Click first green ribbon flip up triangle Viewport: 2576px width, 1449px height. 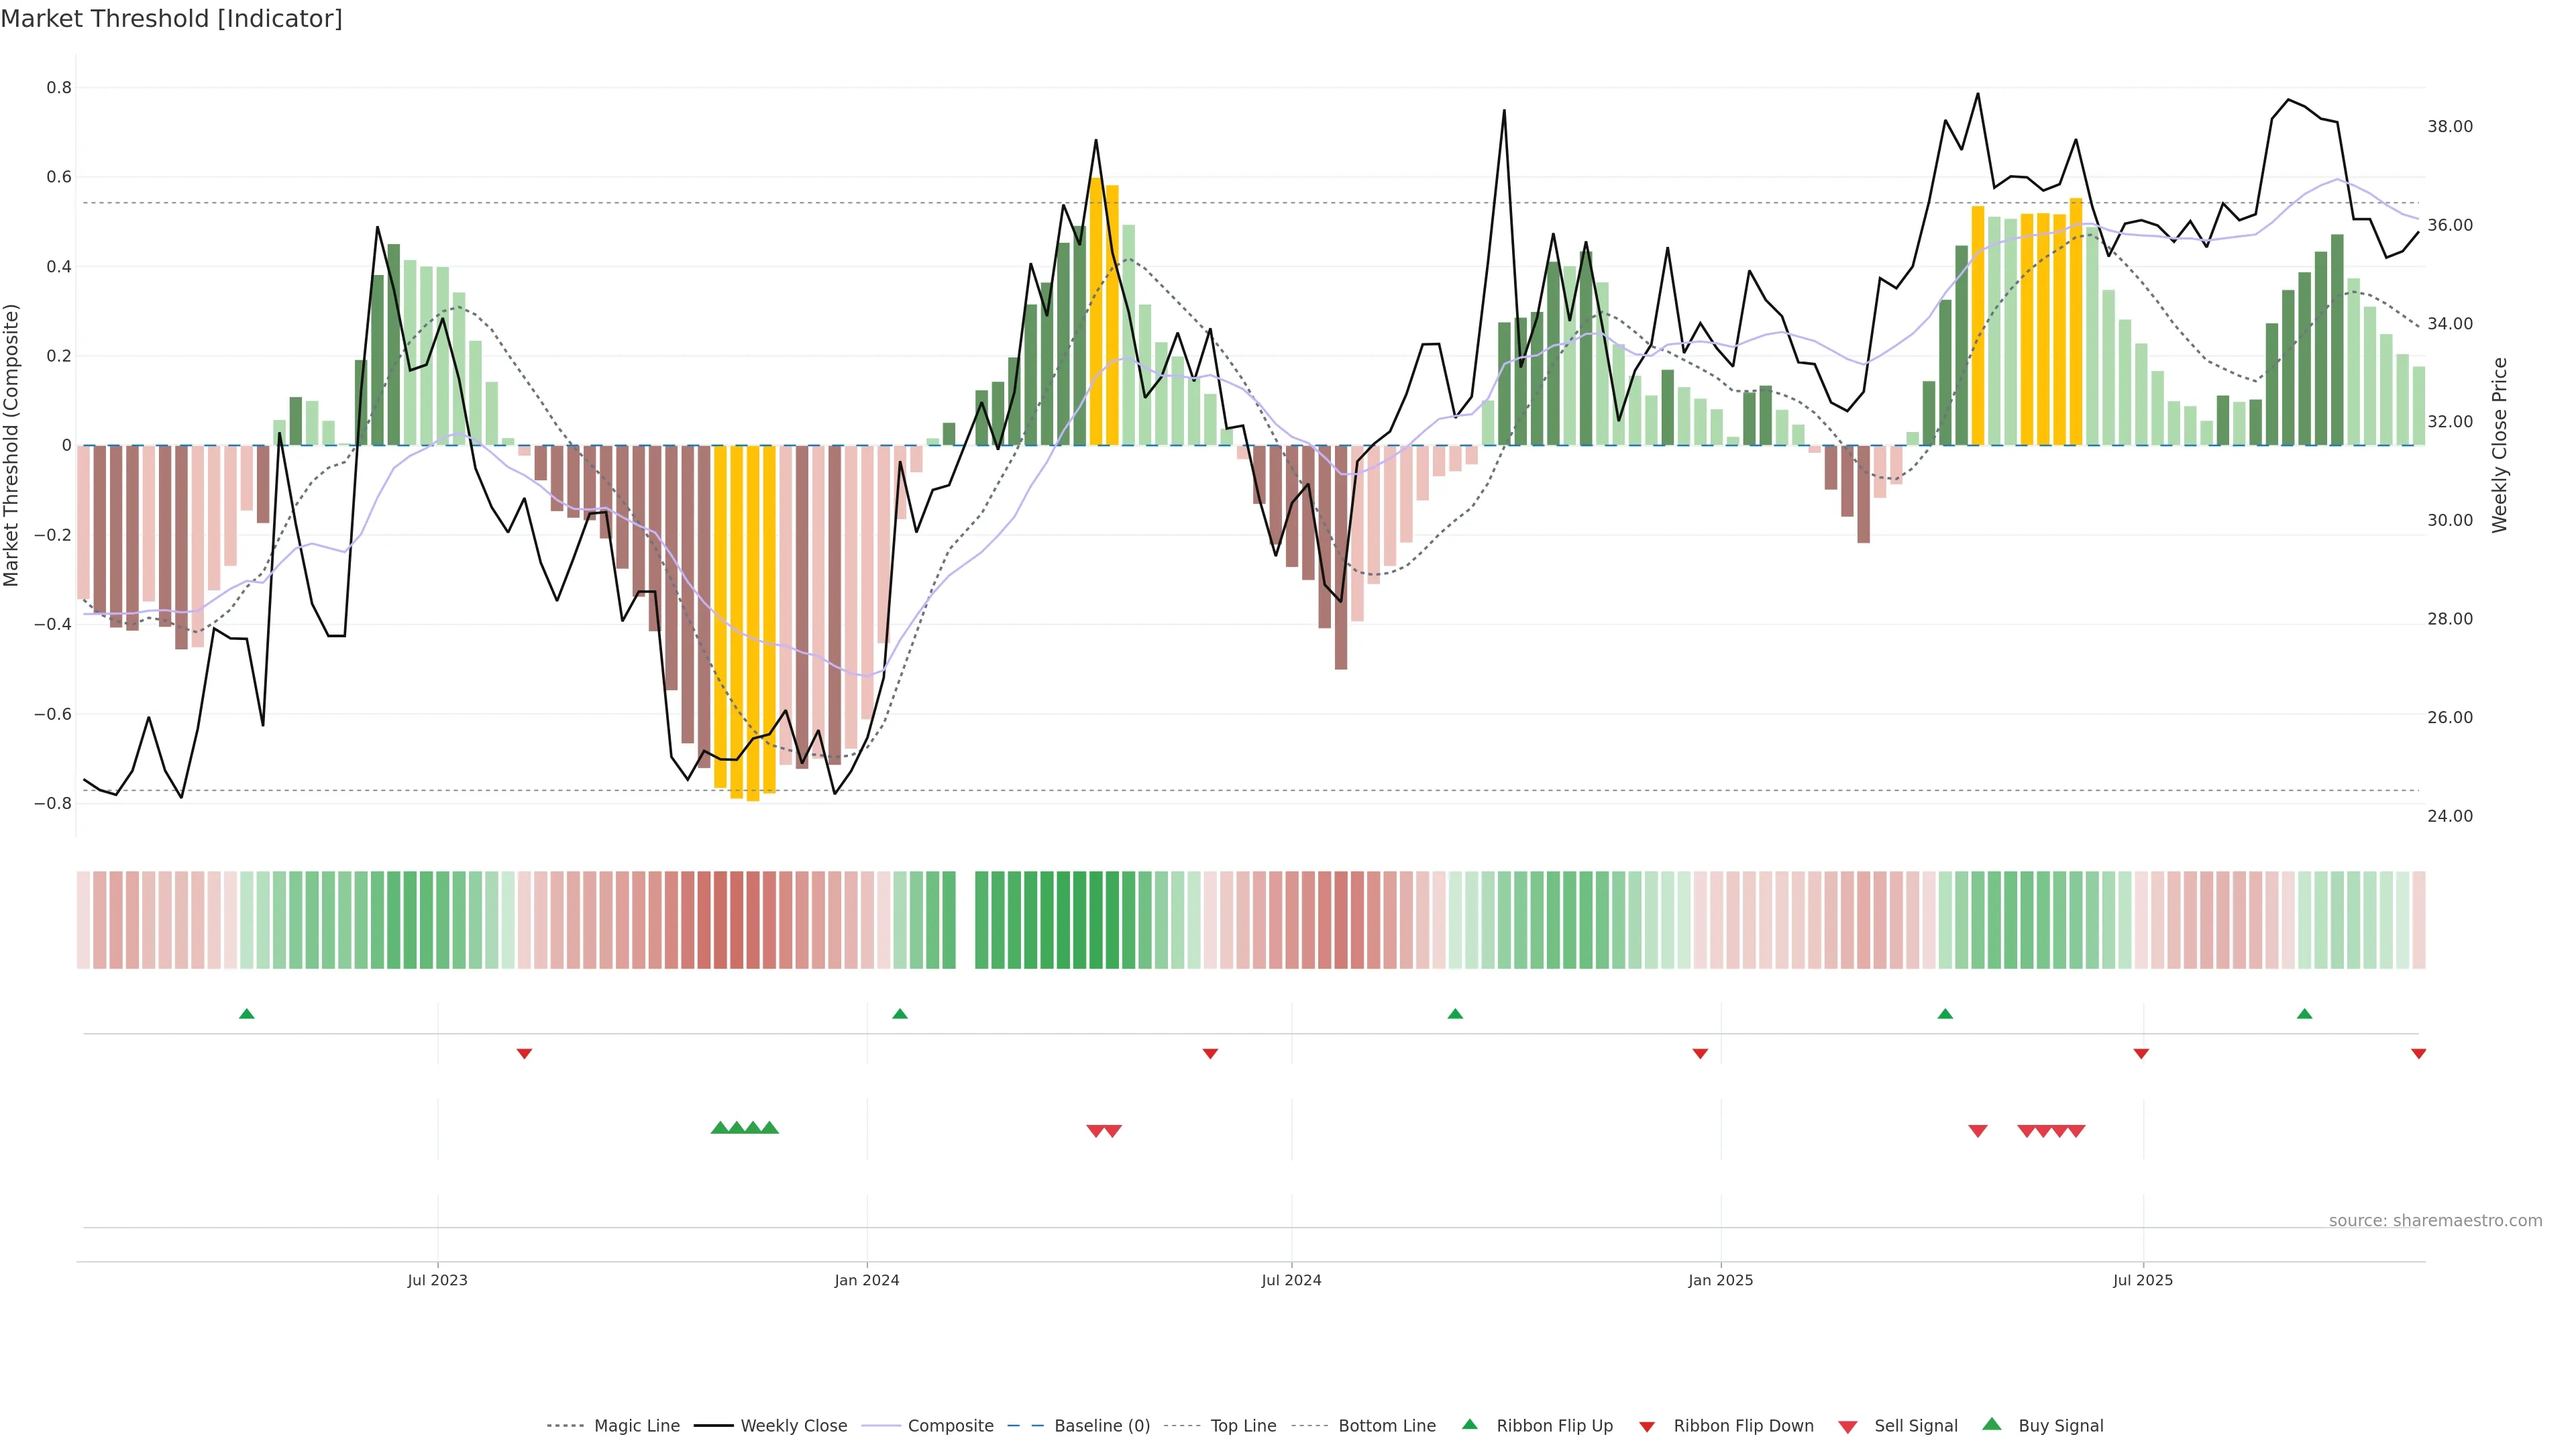[247, 1014]
